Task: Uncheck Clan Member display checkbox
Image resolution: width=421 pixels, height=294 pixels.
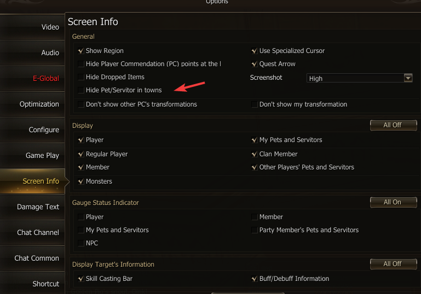Action: 255,154
